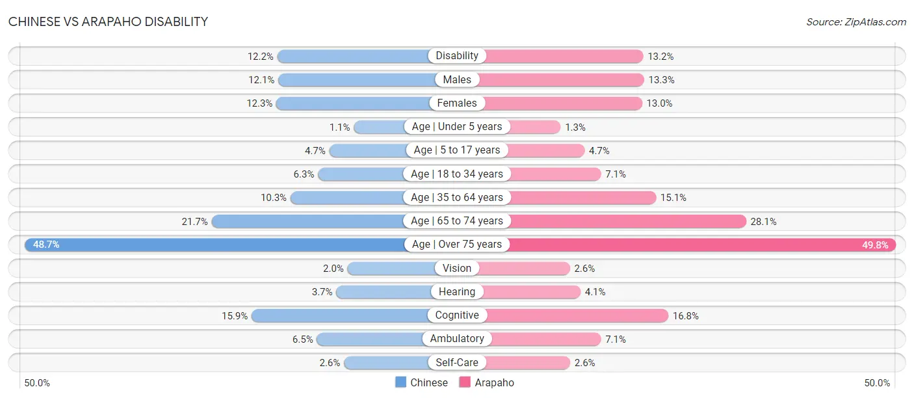This screenshot has width=914, height=398.
Task: Click the Age Under 5 years label
Action: (457, 127)
